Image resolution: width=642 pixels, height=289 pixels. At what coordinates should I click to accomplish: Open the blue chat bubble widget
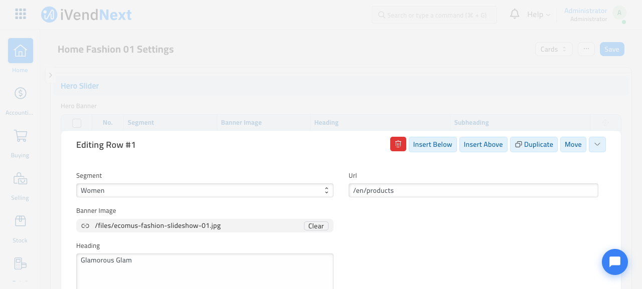[615, 262]
